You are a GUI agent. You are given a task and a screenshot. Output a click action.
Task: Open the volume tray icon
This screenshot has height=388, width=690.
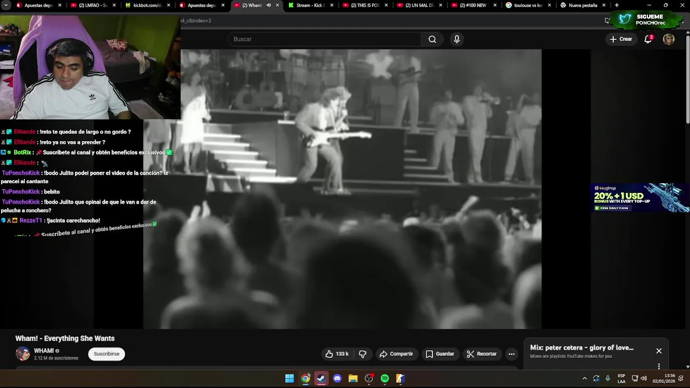pyautogui.click(x=644, y=378)
